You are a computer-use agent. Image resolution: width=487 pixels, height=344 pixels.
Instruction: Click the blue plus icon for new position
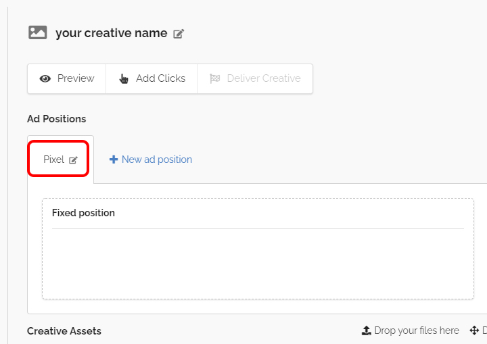(x=114, y=159)
